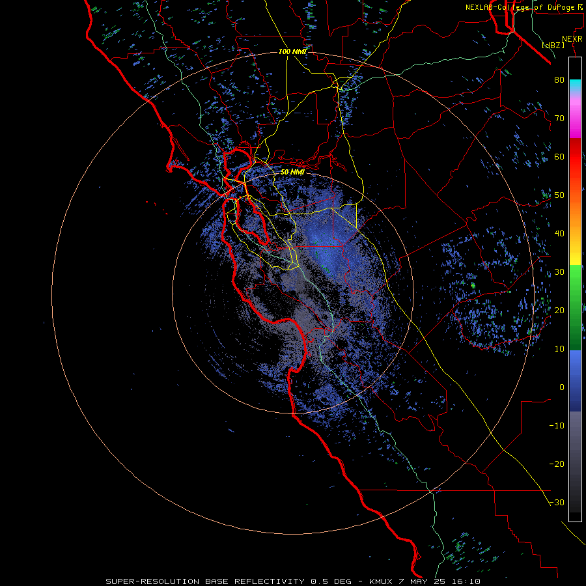Screen dimensions: 586x586
Task: Click the 40 dBZ scale label
Action: click(x=559, y=234)
